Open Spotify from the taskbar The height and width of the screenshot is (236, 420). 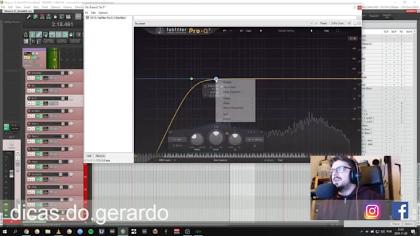[91, 232]
